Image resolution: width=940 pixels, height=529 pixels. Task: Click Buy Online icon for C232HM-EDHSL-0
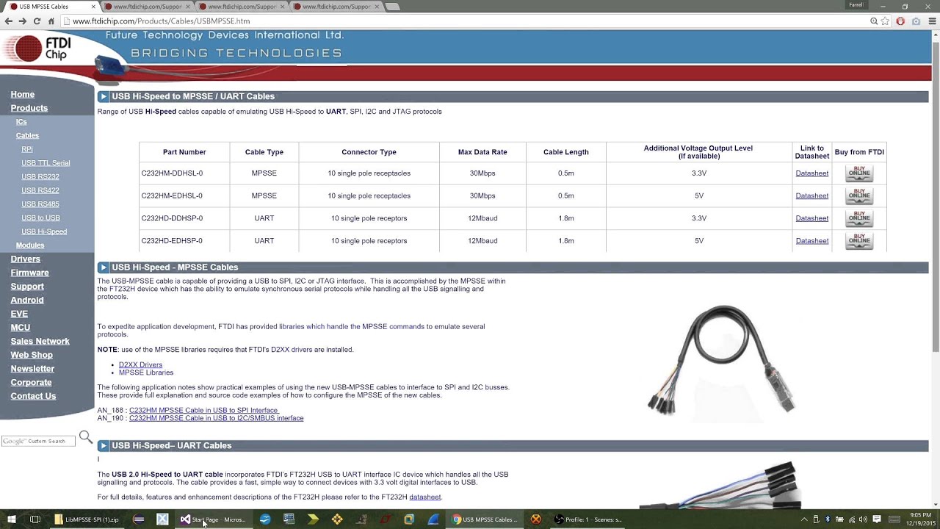coord(859,196)
